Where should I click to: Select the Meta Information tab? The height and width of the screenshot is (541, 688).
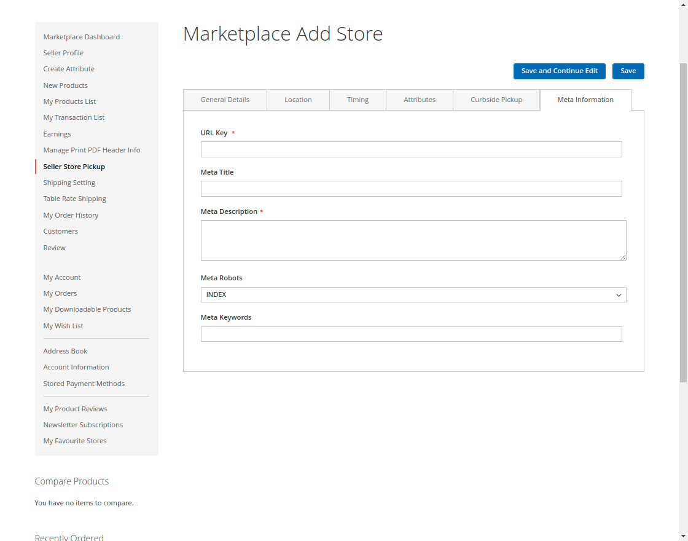[585, 99]
